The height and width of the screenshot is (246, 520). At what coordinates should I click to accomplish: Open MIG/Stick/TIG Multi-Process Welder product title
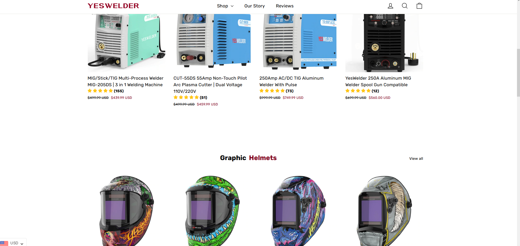click(x=125, y=82)
